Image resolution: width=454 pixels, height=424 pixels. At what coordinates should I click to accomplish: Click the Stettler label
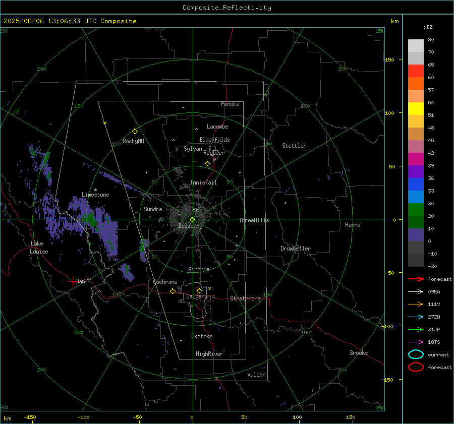[x=294, y=146]
